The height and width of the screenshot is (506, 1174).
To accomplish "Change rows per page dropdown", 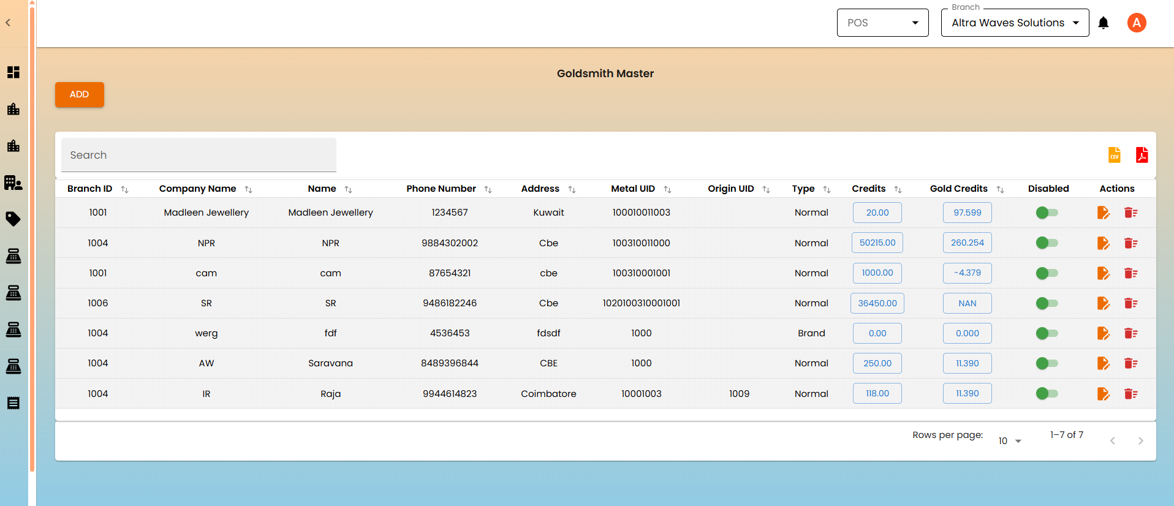I will tap(1010, 441).
